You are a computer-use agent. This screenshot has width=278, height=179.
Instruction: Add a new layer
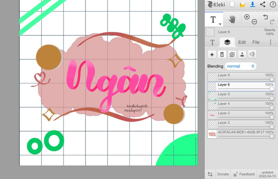212,55
